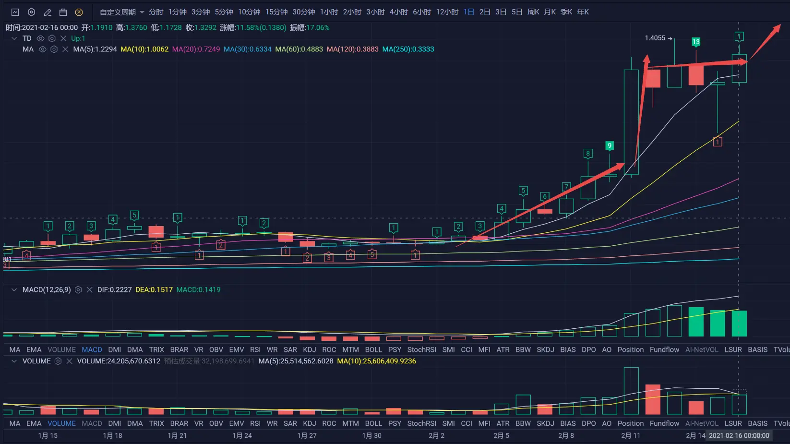Click the tallest volume bar on 2月 11
790x444 pixels.
pos(631,391)
